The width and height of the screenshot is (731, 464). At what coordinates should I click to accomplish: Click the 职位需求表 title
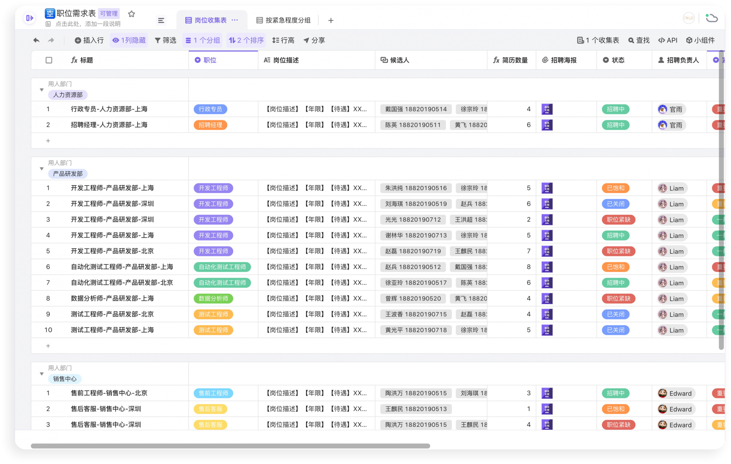pos(76,13)
